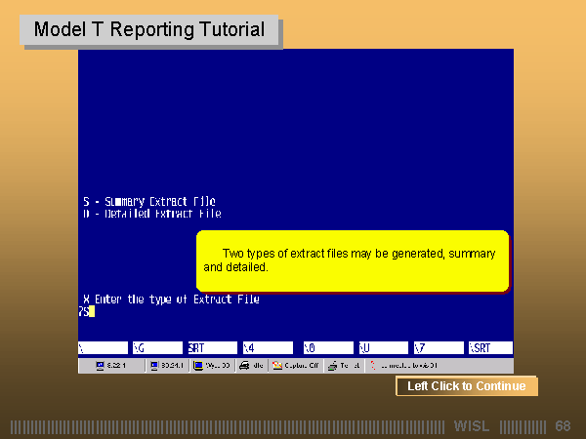Toggle the Capture Off status item
The width and height of the screenshot is (586, 439).
[295, 366]
